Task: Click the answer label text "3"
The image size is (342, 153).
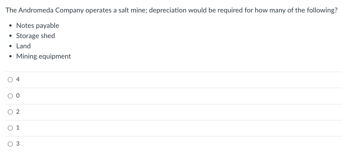Action: (18, 144)
